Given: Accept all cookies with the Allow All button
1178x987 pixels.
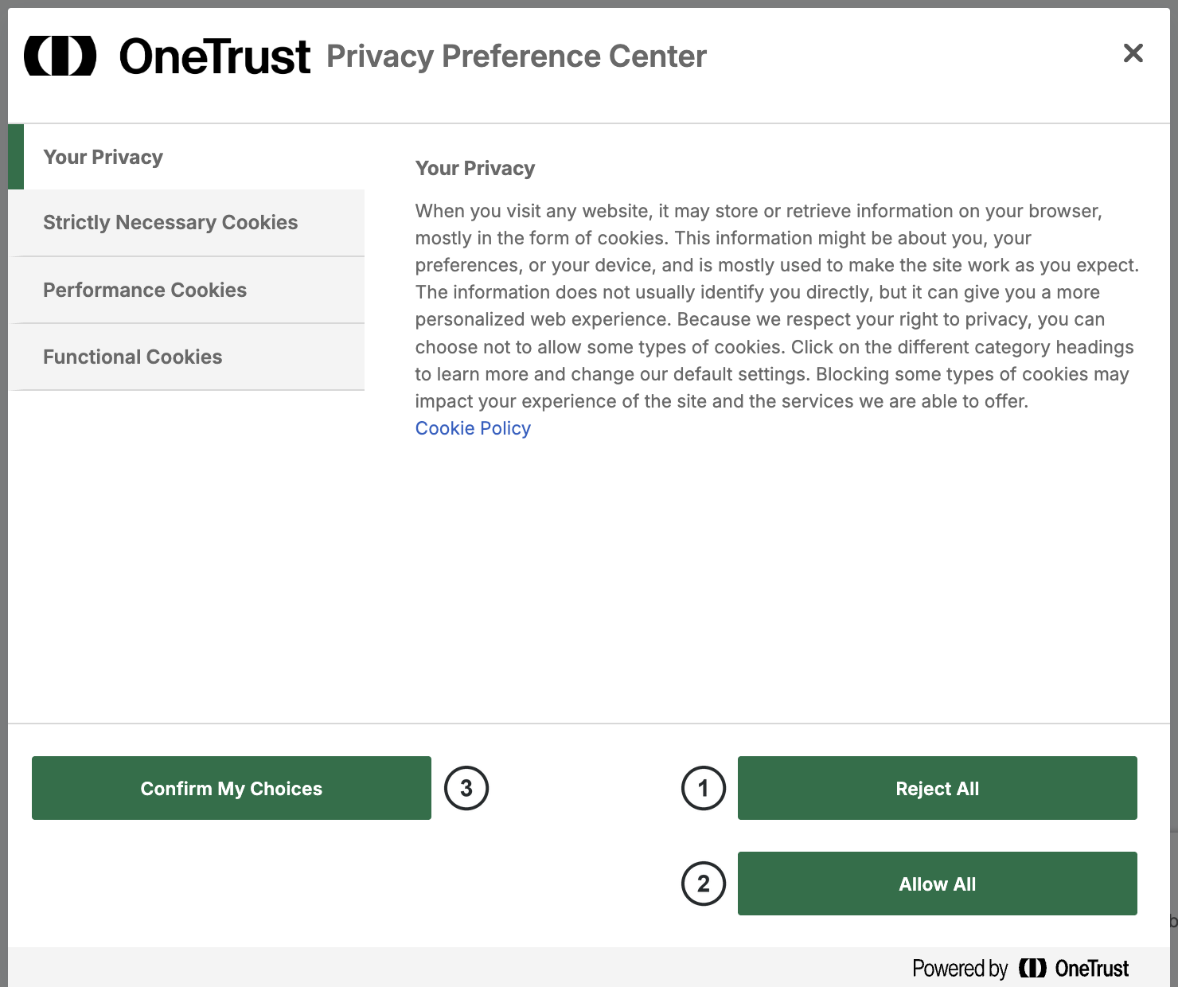Looking at the screenshot, I should [x=938, y=884].
